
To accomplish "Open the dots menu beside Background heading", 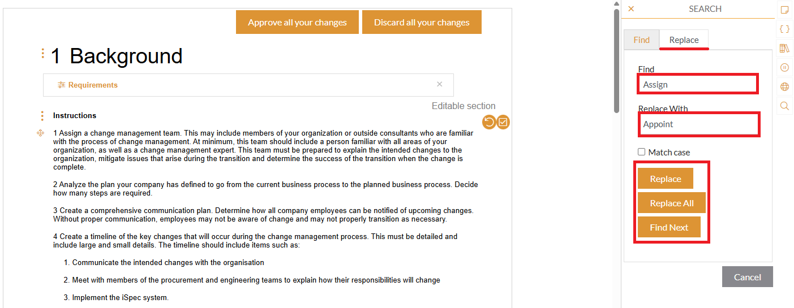I will tap(43, 54).
